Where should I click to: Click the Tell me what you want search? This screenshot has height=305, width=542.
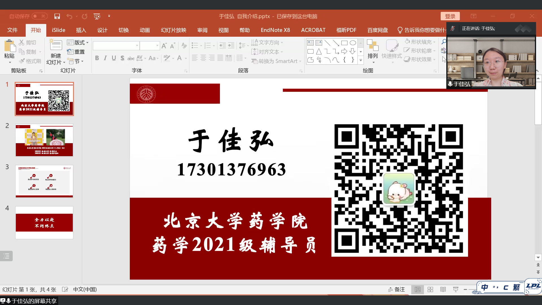pyautogui.click(x=422, y=30)
